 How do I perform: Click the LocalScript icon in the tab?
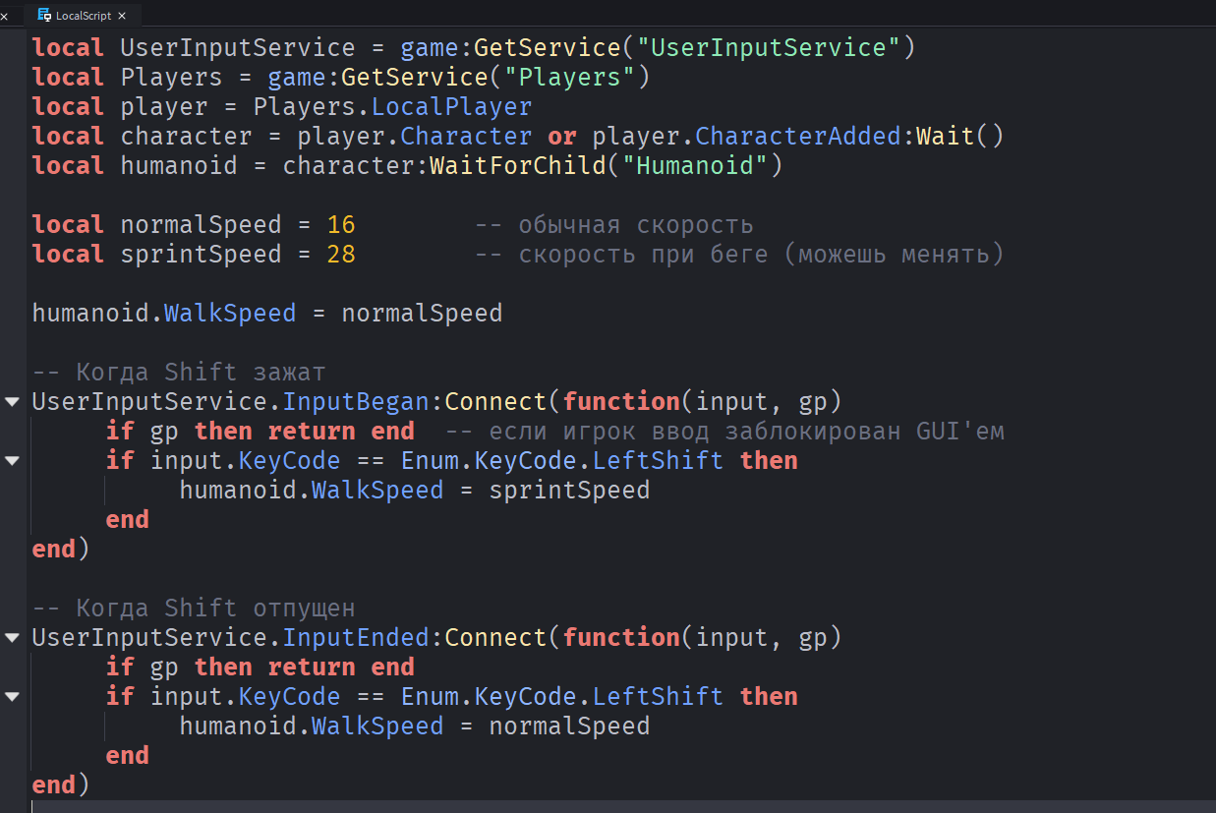coord(44,15)
